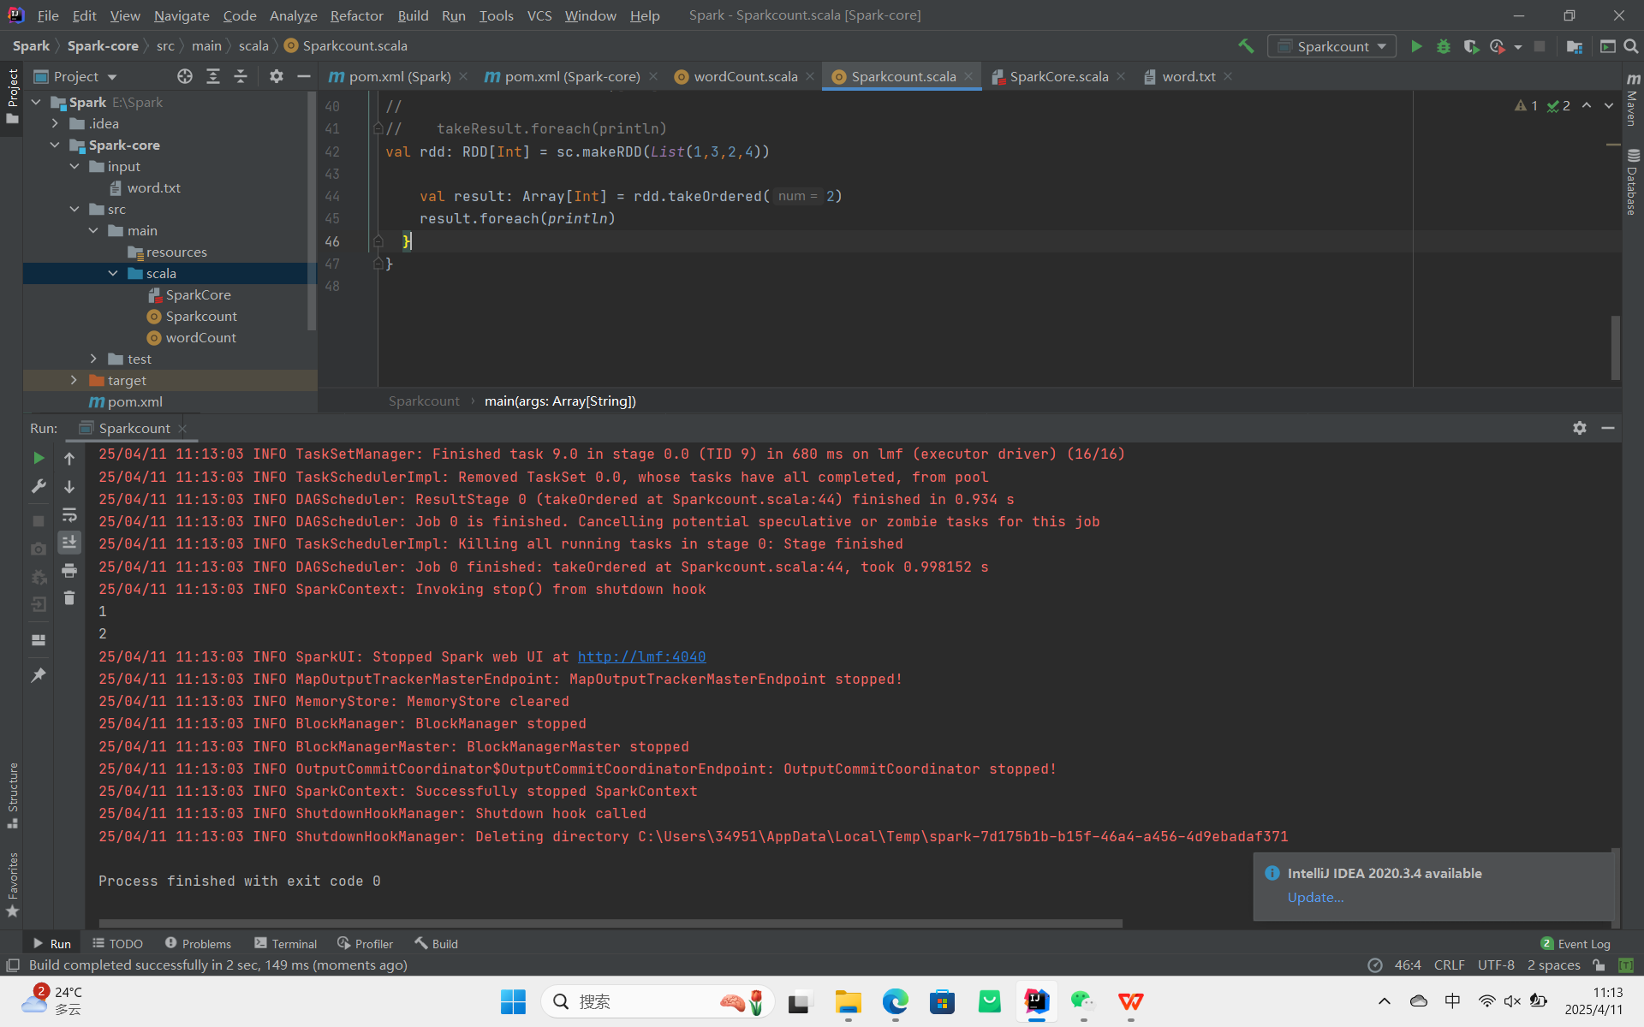Click the Debug bug icon
This screenshot has height=1027, width=1644.
1444,46
